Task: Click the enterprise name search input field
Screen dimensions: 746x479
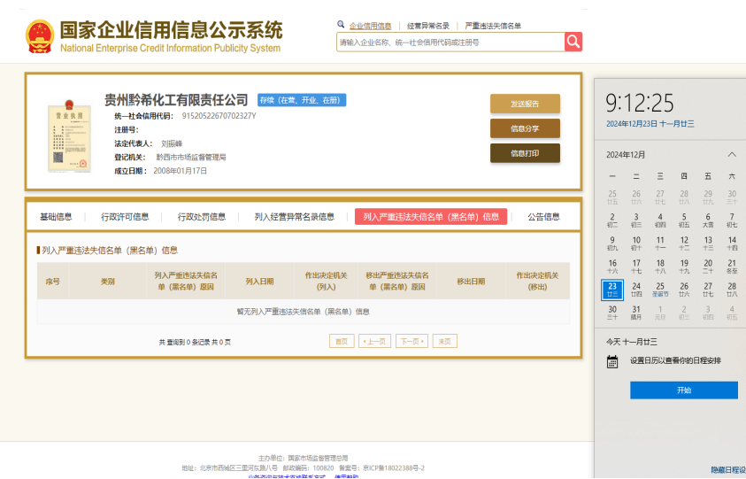Action: point(450,42)
